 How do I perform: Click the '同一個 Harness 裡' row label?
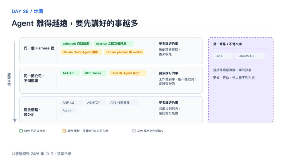point(39,48)
